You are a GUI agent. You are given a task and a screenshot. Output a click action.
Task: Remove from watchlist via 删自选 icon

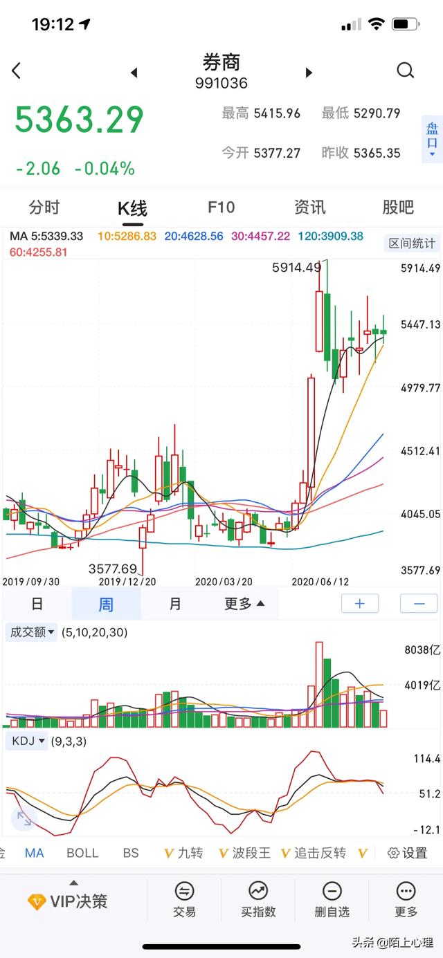(x=332, y=900)
